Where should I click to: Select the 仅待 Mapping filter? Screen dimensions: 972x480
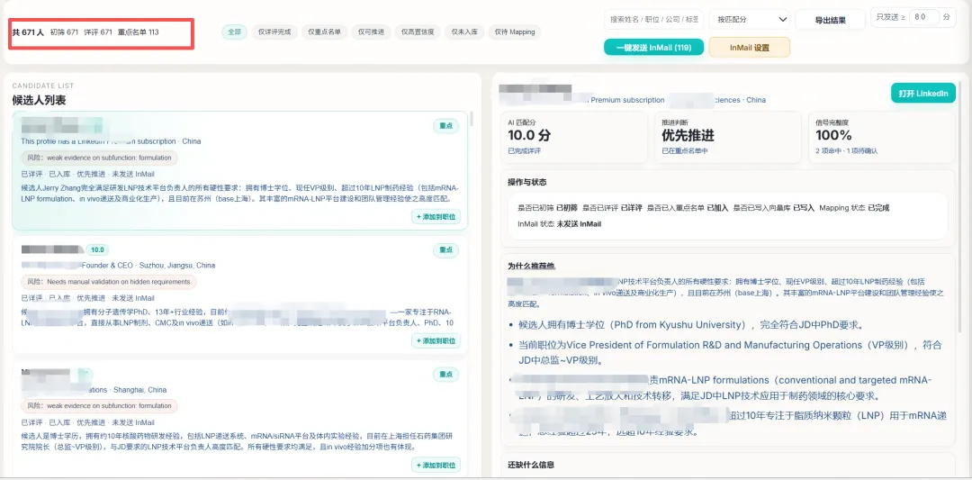(x=515, y=32)
